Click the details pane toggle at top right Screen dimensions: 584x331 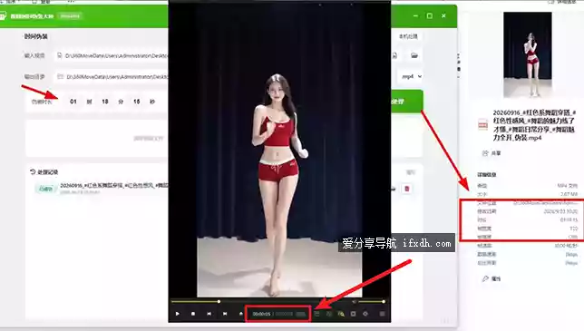(561, 2)
